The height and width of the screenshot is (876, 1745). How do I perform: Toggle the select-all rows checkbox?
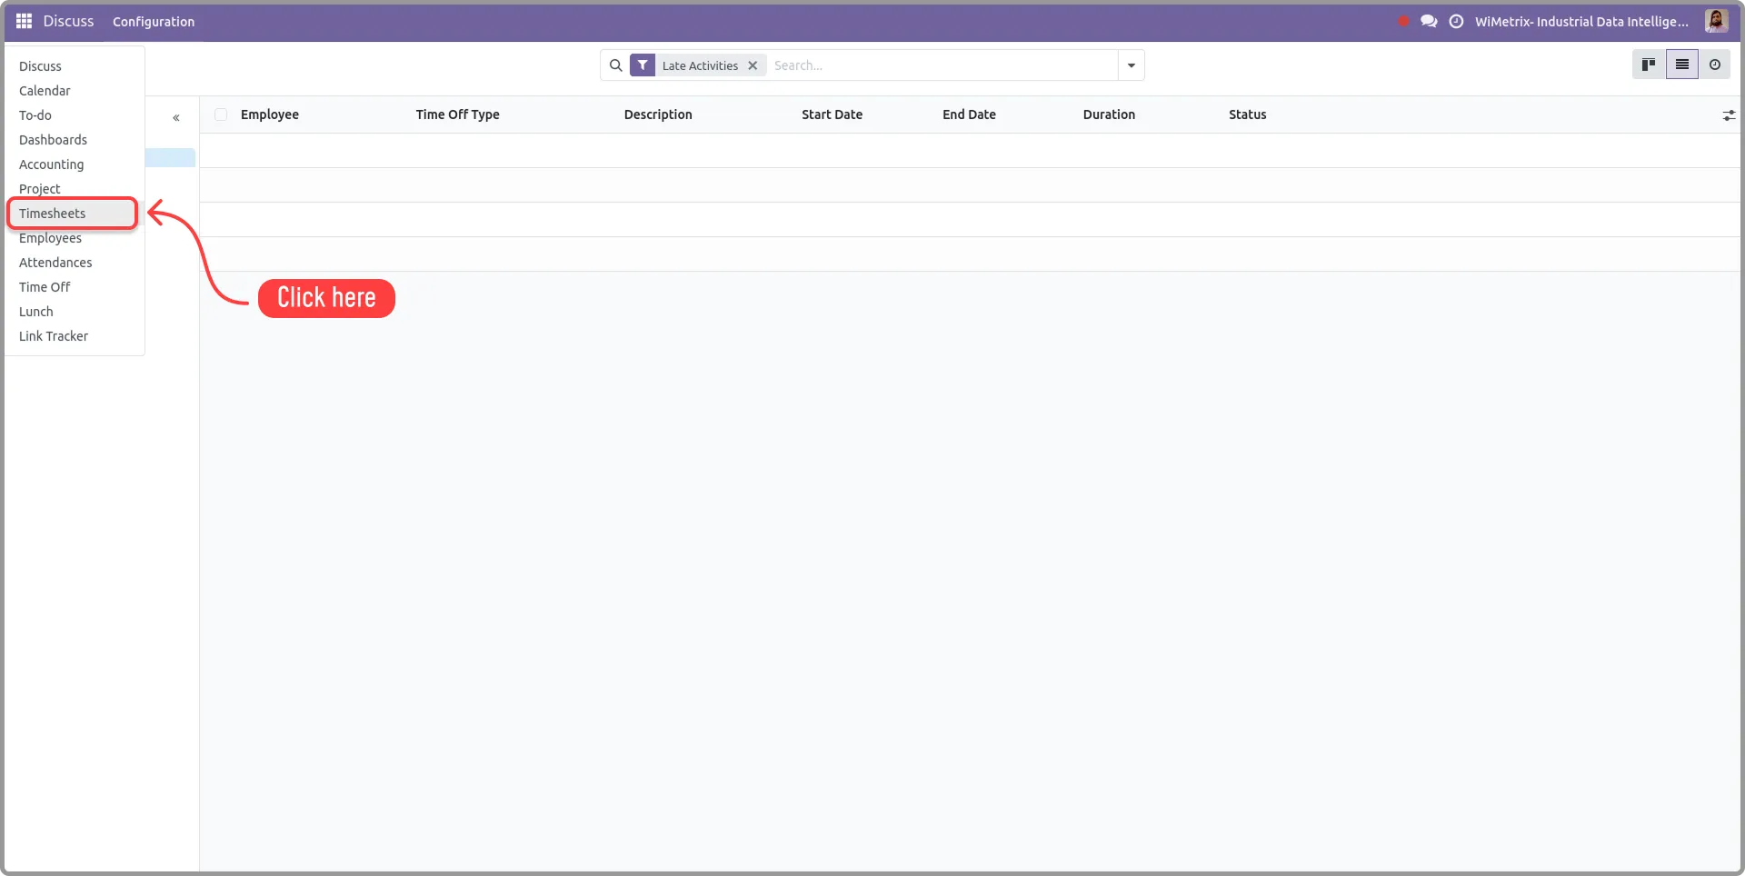point(221,114)
